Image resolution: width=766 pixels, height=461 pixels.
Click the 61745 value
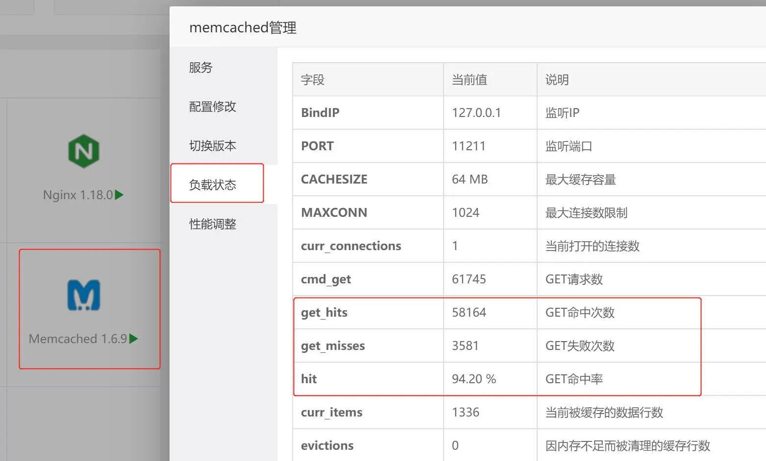469,279
